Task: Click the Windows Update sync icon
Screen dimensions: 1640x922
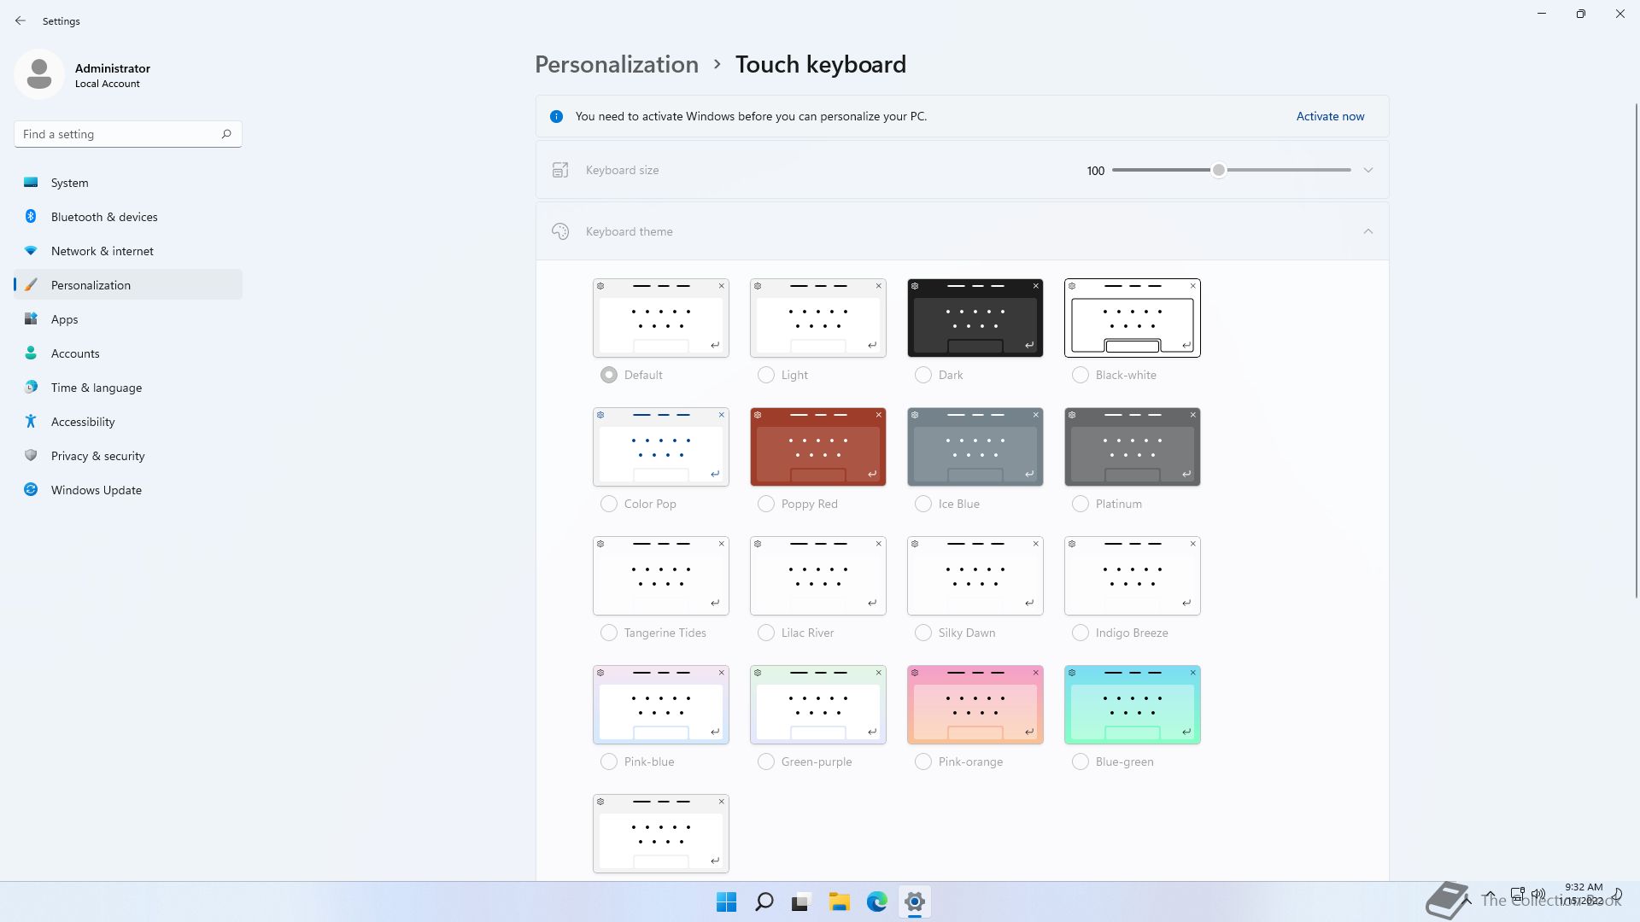Action: point(31,490)
